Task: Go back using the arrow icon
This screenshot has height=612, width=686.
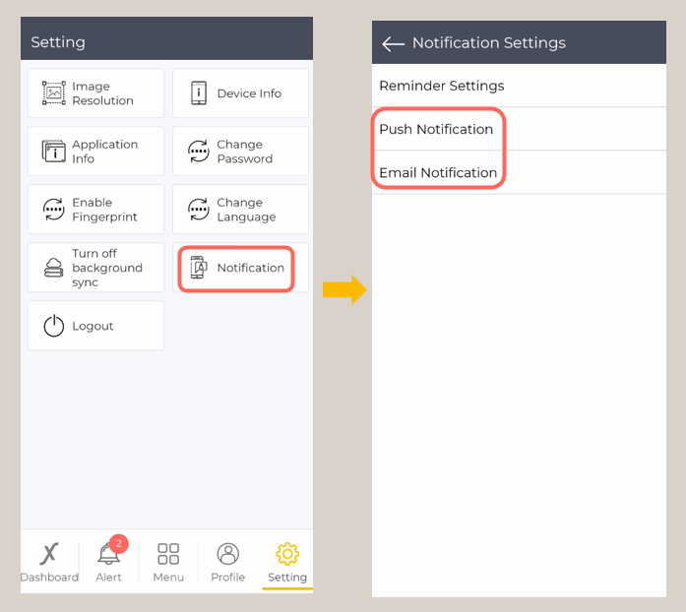Action: pos(393,44)
